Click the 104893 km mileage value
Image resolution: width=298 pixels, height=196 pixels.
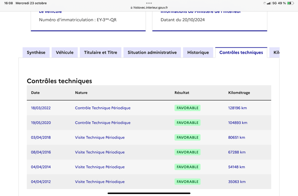pyautogui.click(x=238, y=123)
